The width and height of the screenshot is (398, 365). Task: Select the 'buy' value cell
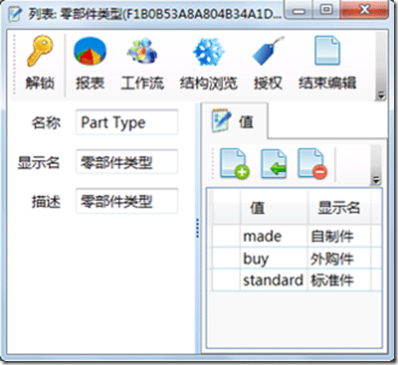coord(274,259)
